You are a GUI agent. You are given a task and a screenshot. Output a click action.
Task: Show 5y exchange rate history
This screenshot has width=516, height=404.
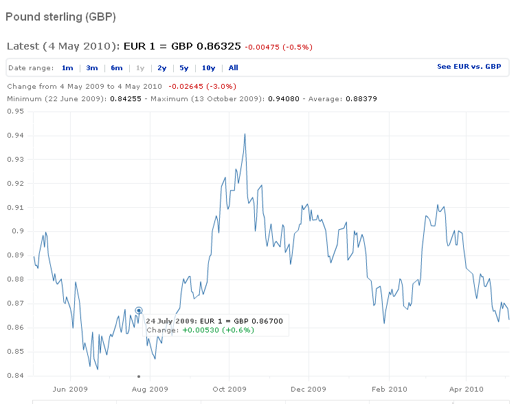[x=184, y=68]
